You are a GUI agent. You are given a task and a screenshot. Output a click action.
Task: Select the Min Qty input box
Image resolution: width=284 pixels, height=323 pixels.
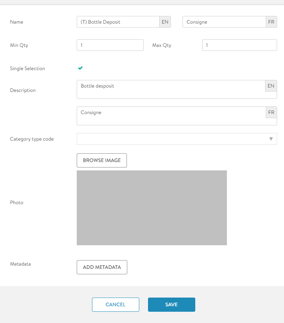[110, 45]
